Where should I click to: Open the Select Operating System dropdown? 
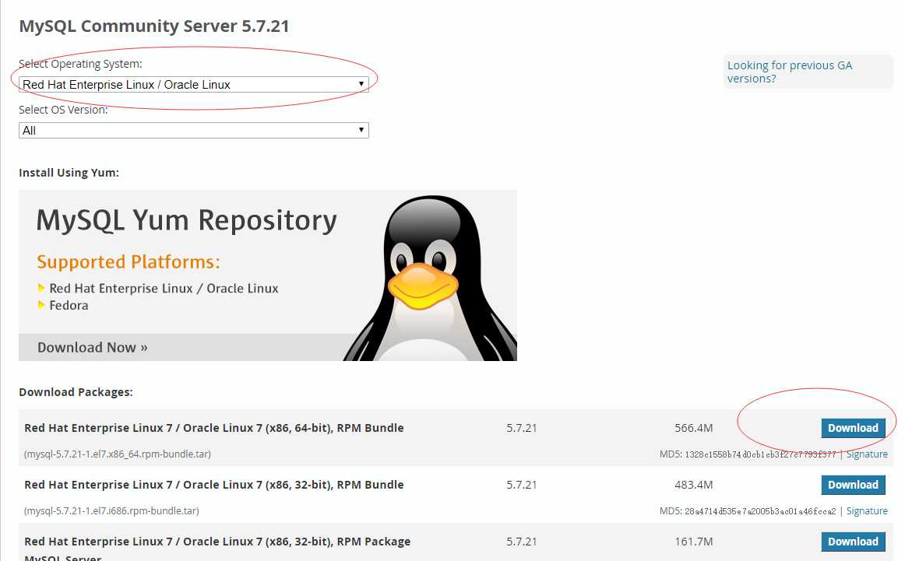(x=193, y=84)
